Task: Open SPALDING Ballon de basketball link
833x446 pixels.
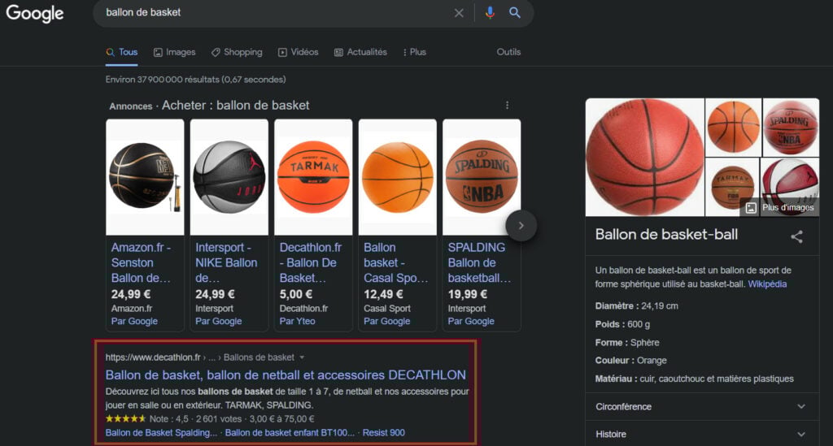Action: (x=479, y=262)
